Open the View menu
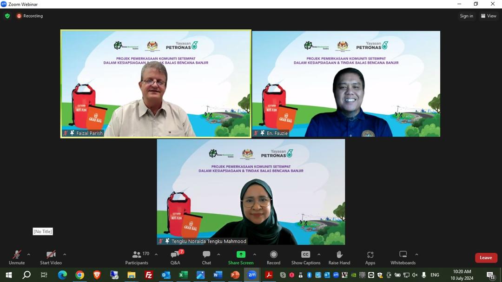 point(489,16)
